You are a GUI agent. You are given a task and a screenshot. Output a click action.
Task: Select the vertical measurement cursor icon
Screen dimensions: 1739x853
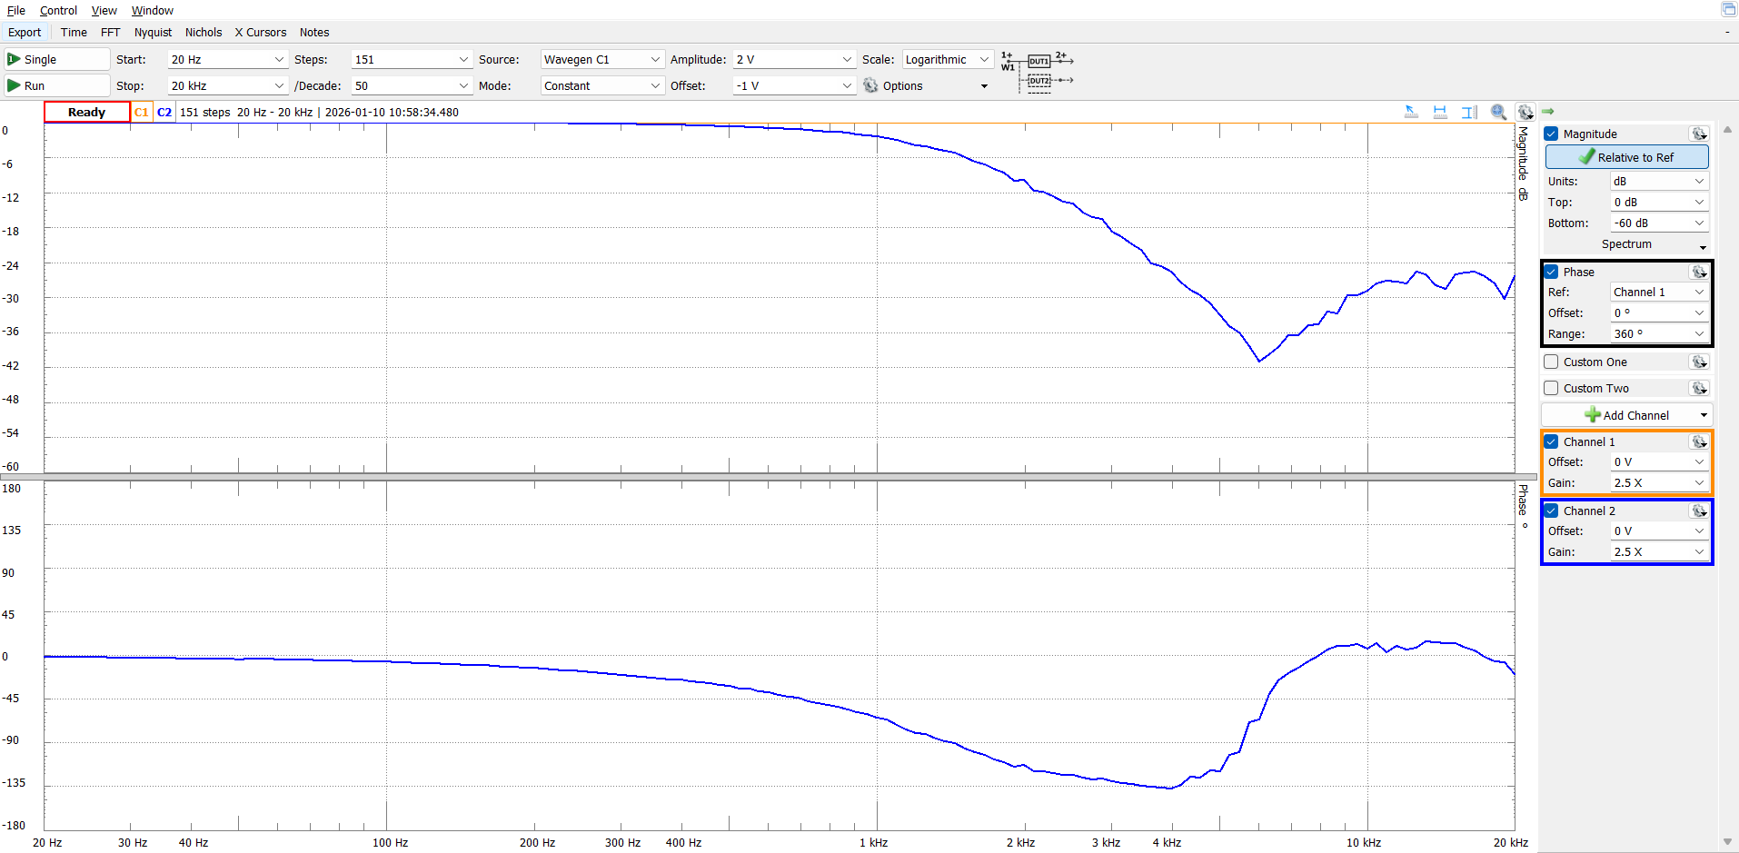1469,112
